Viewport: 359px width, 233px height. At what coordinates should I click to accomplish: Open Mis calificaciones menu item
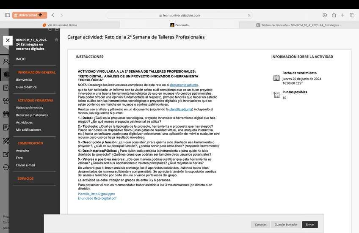(29, 130)
